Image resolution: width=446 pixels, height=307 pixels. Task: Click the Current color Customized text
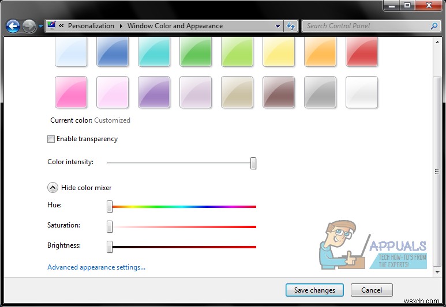[90, 120]
